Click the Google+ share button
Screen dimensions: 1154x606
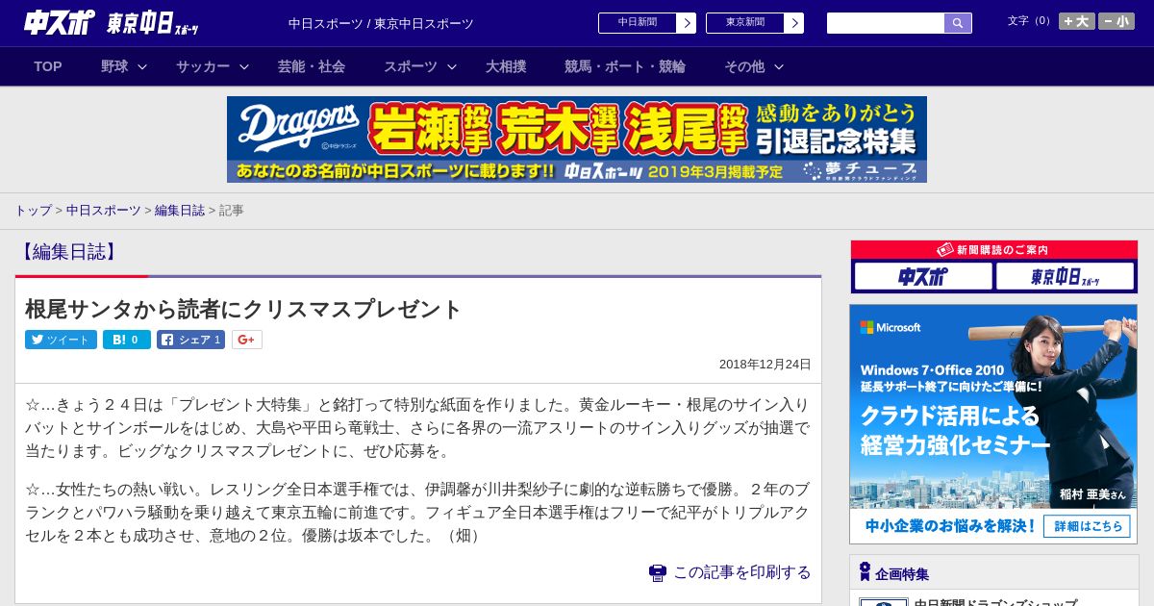click(x=246, y=340)
